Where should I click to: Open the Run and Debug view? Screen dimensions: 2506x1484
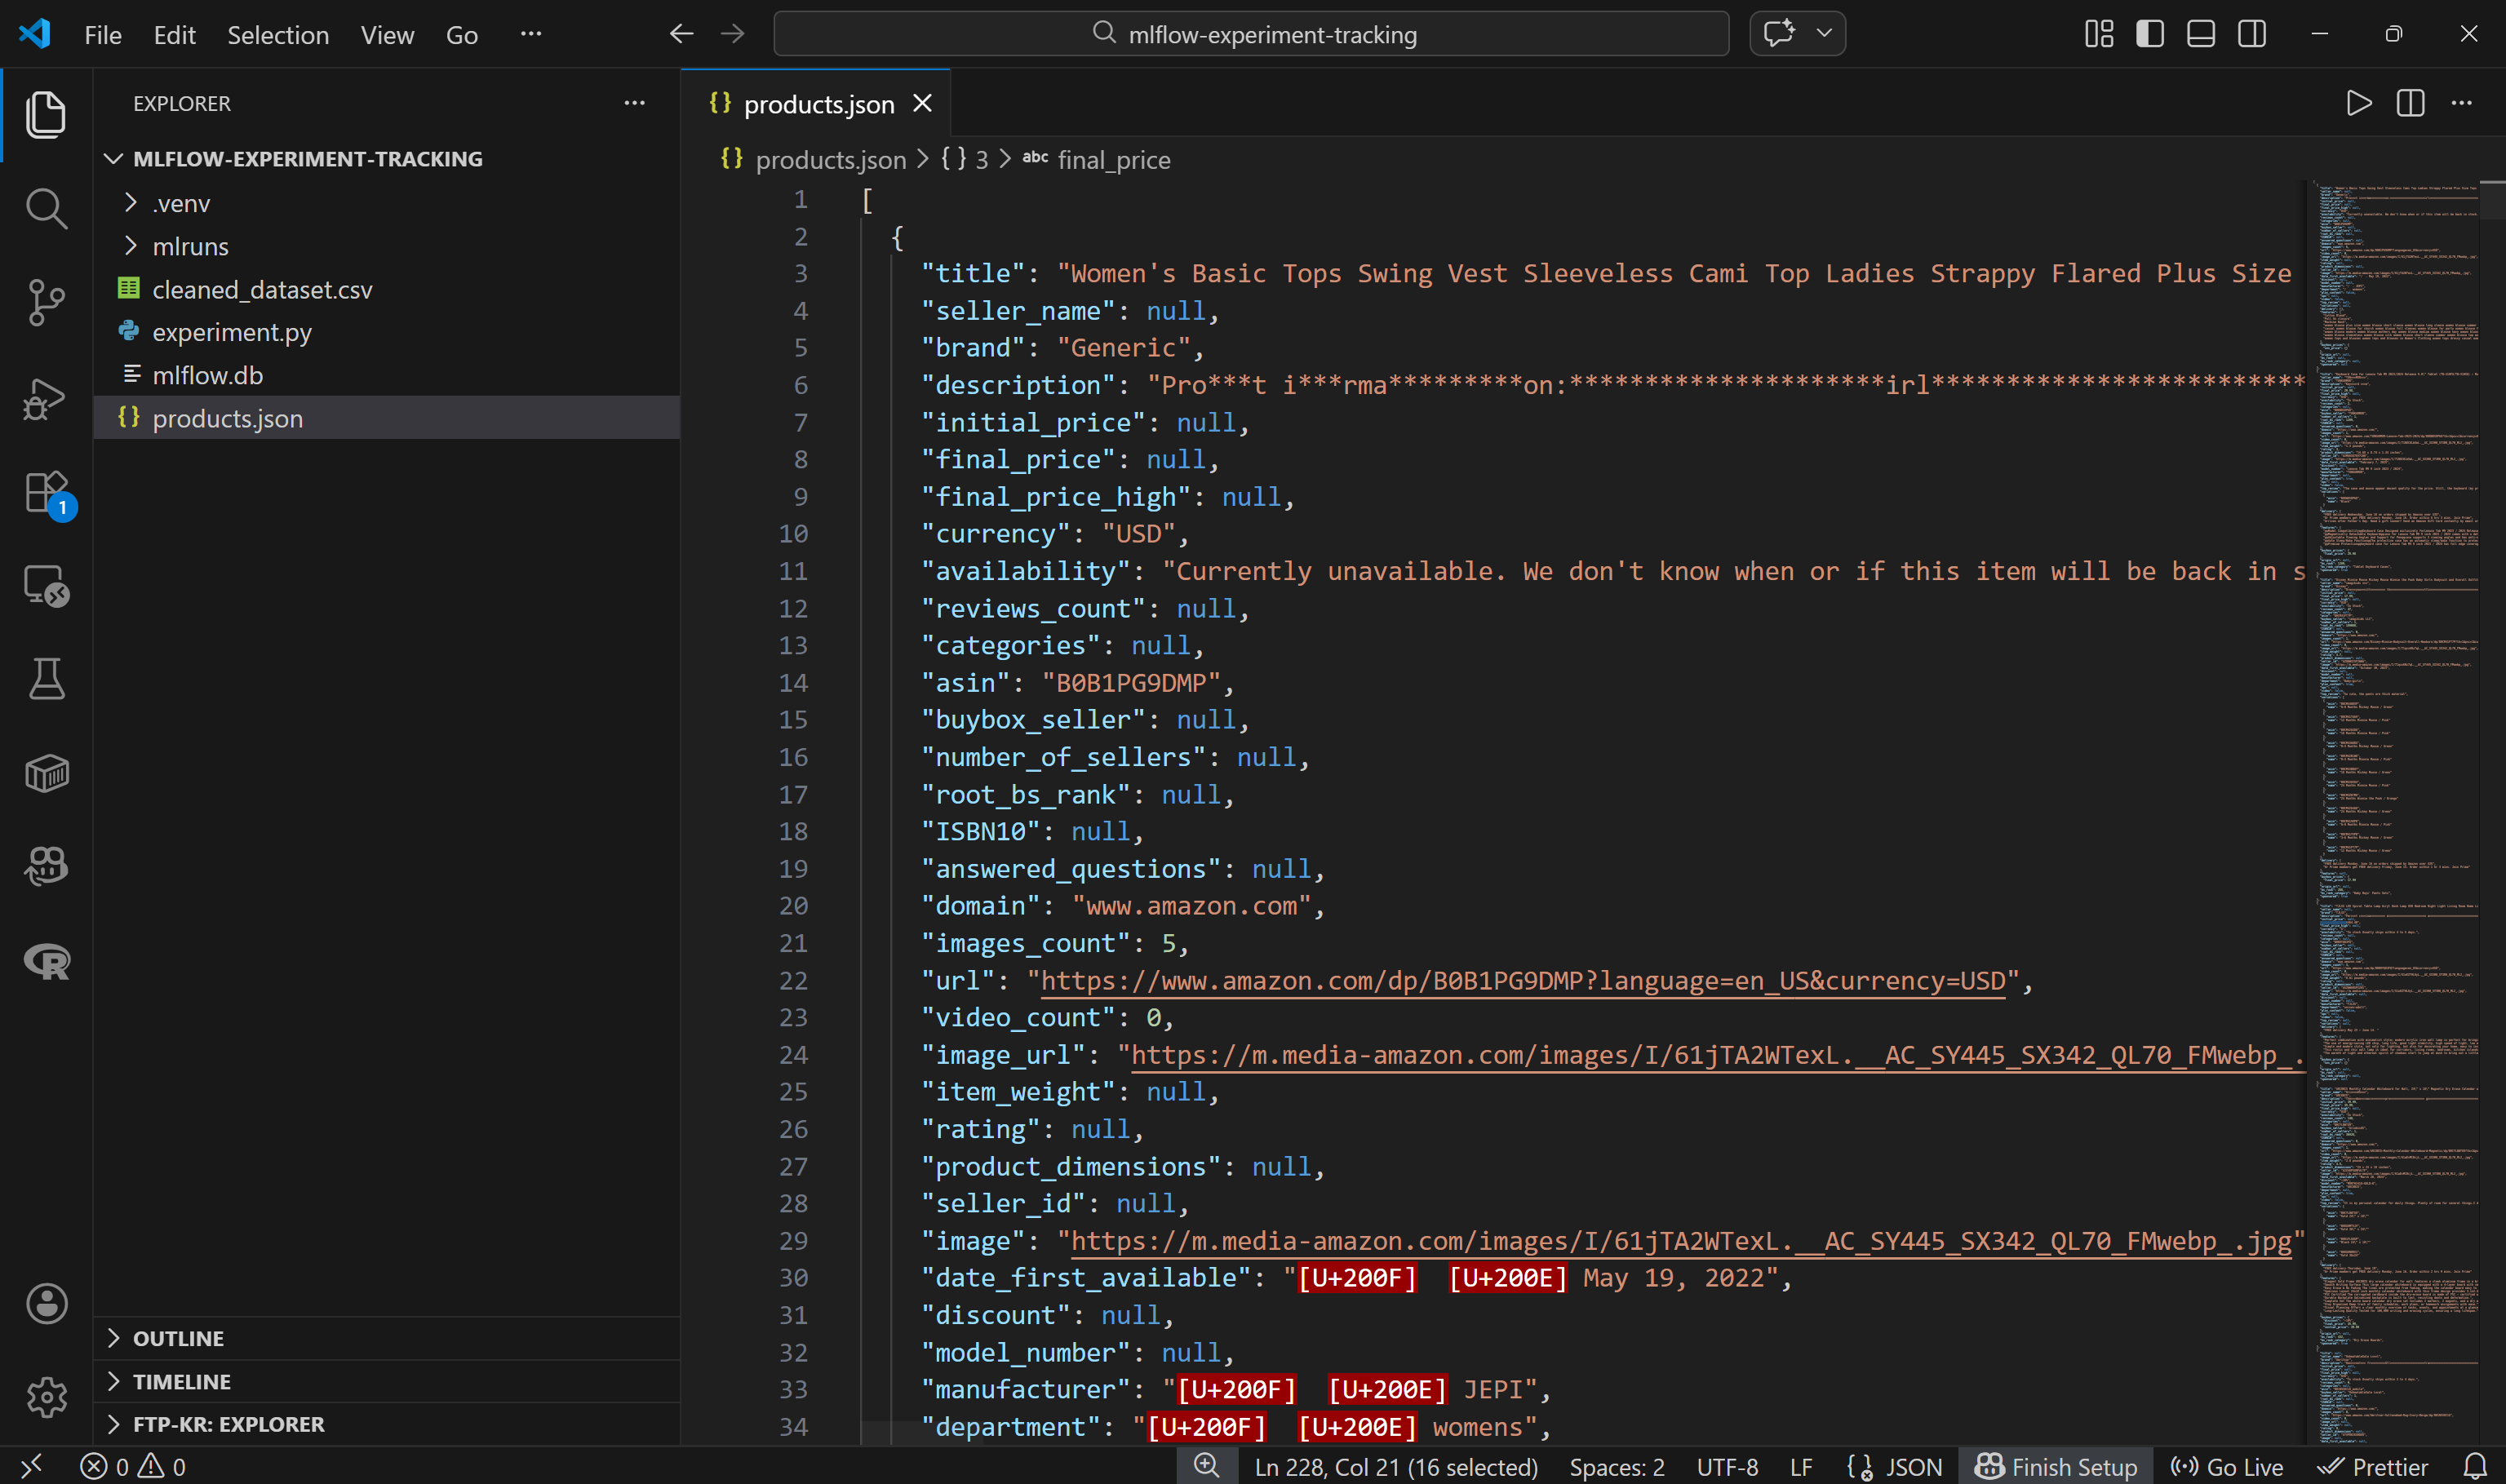pyautogui.click(x=46, y=398)
